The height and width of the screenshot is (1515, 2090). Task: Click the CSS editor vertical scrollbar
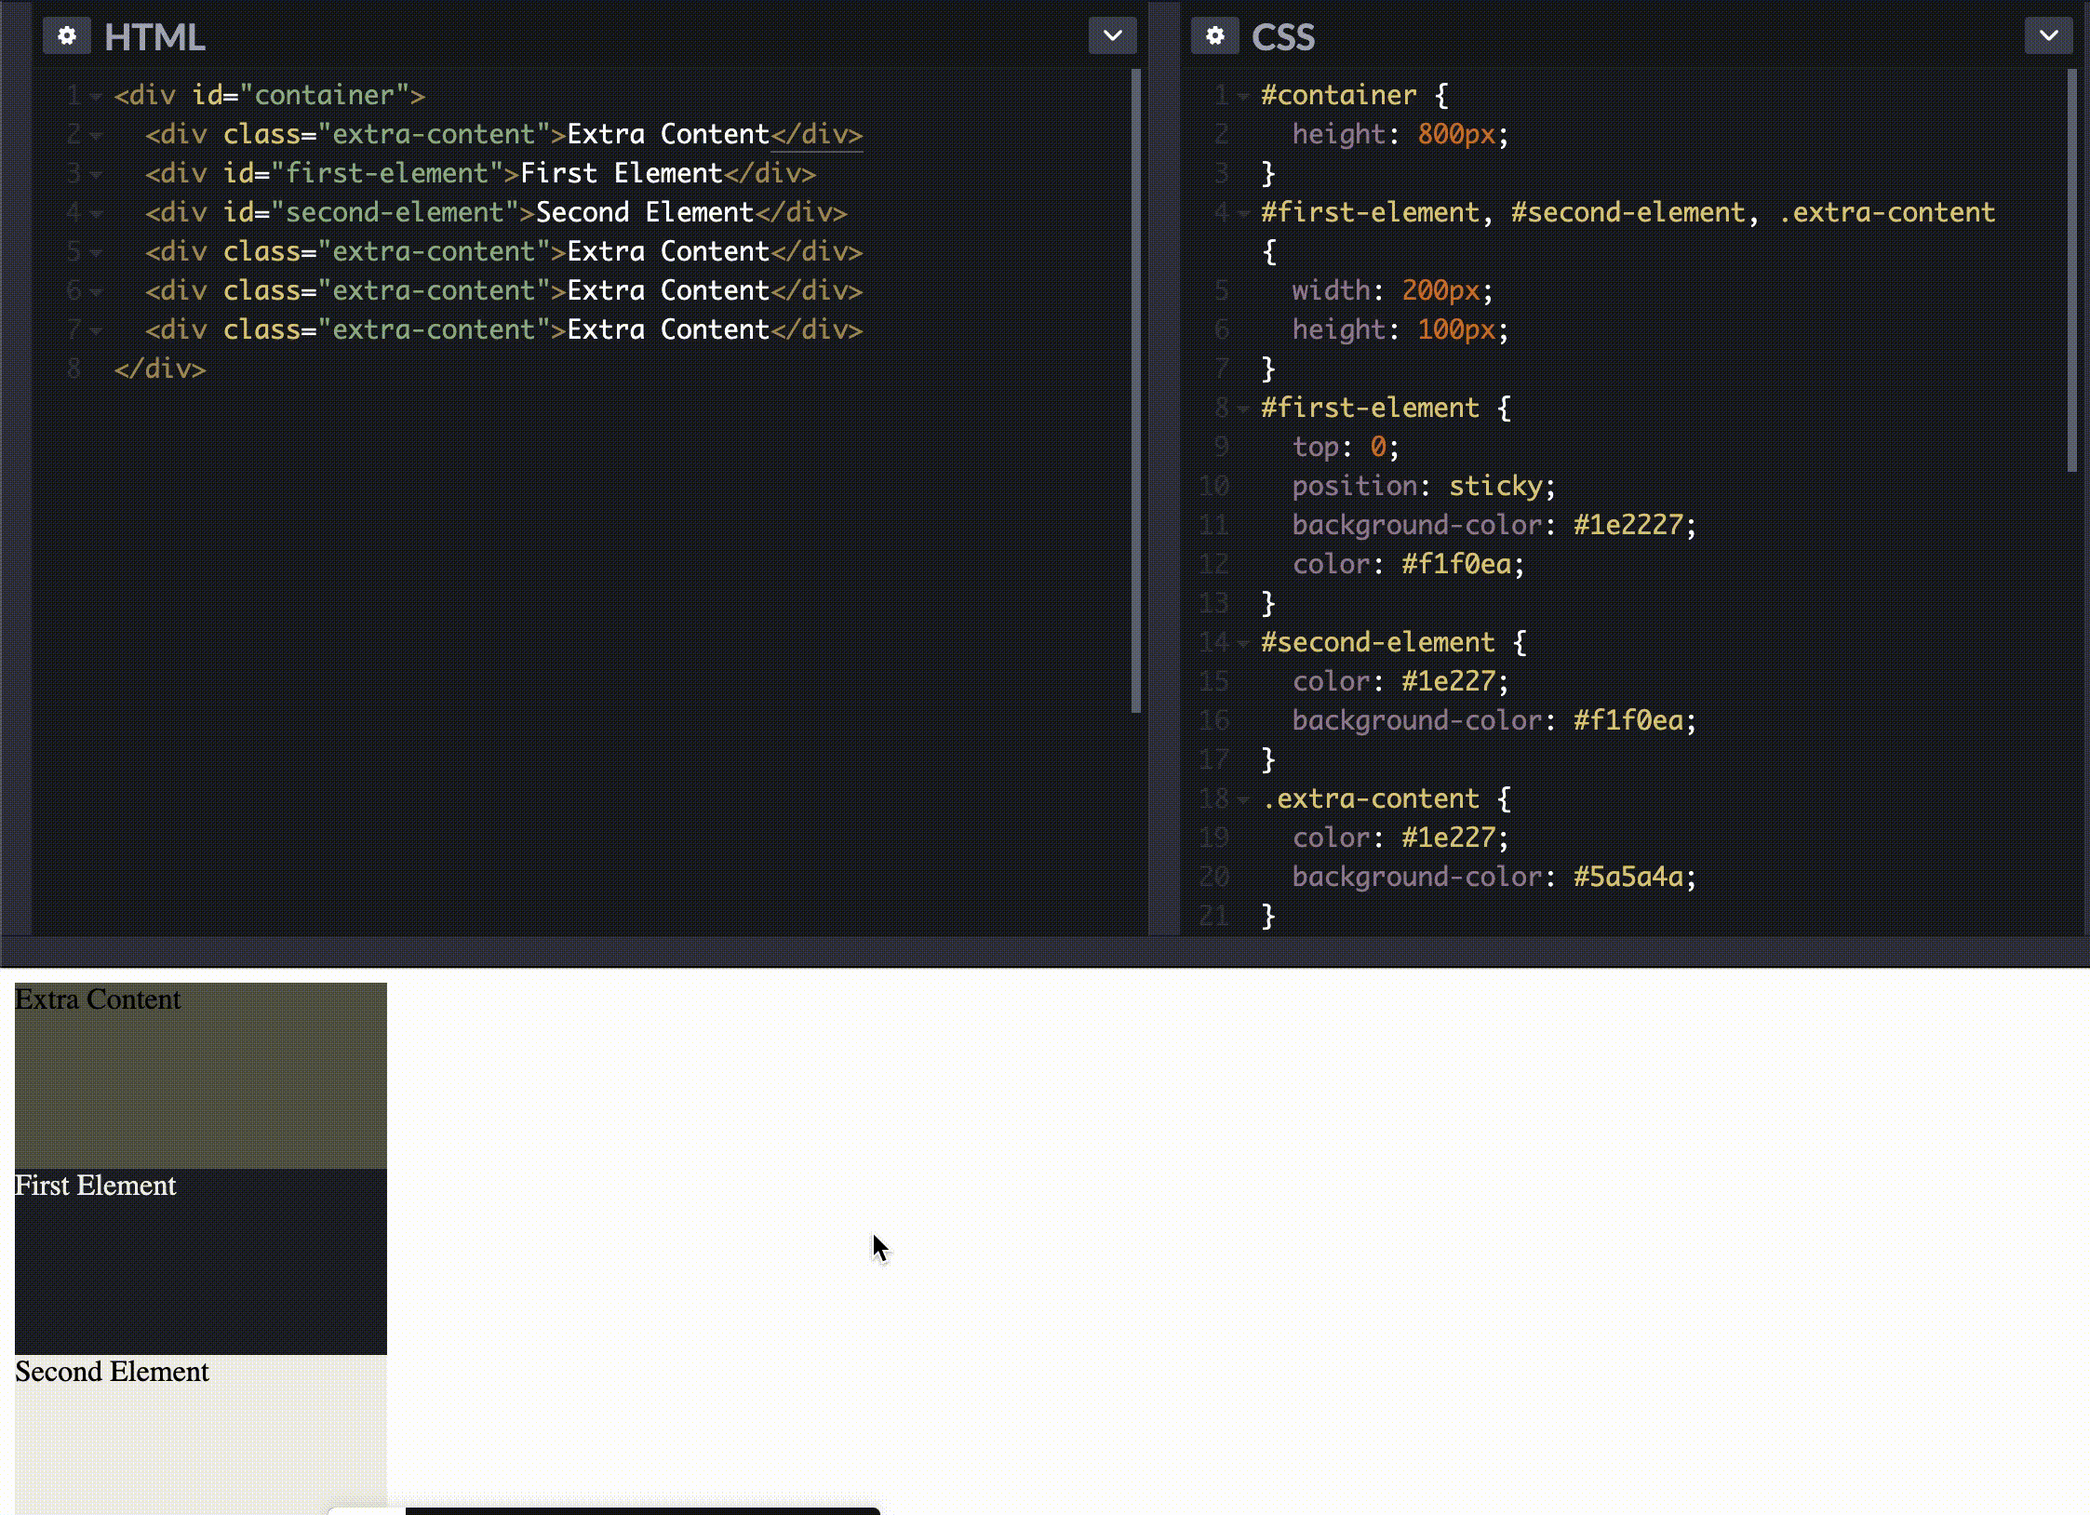pyautogui.click(x=2071, y=270)
